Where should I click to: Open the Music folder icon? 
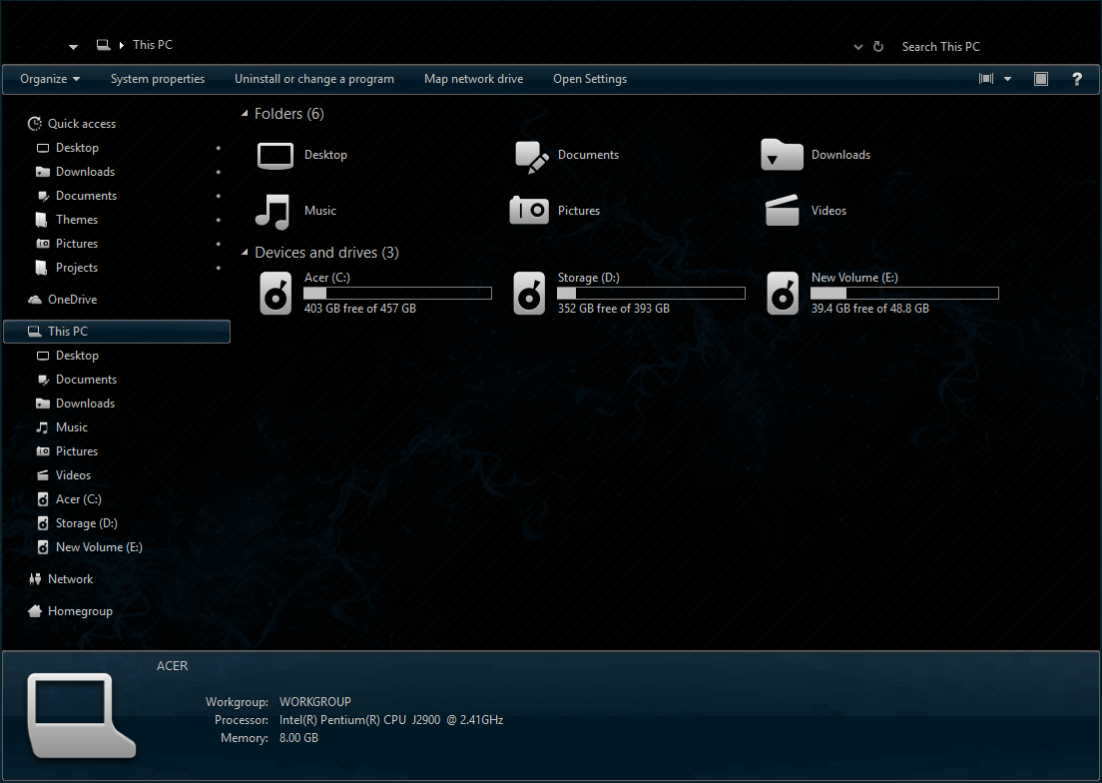pos(274,211)
